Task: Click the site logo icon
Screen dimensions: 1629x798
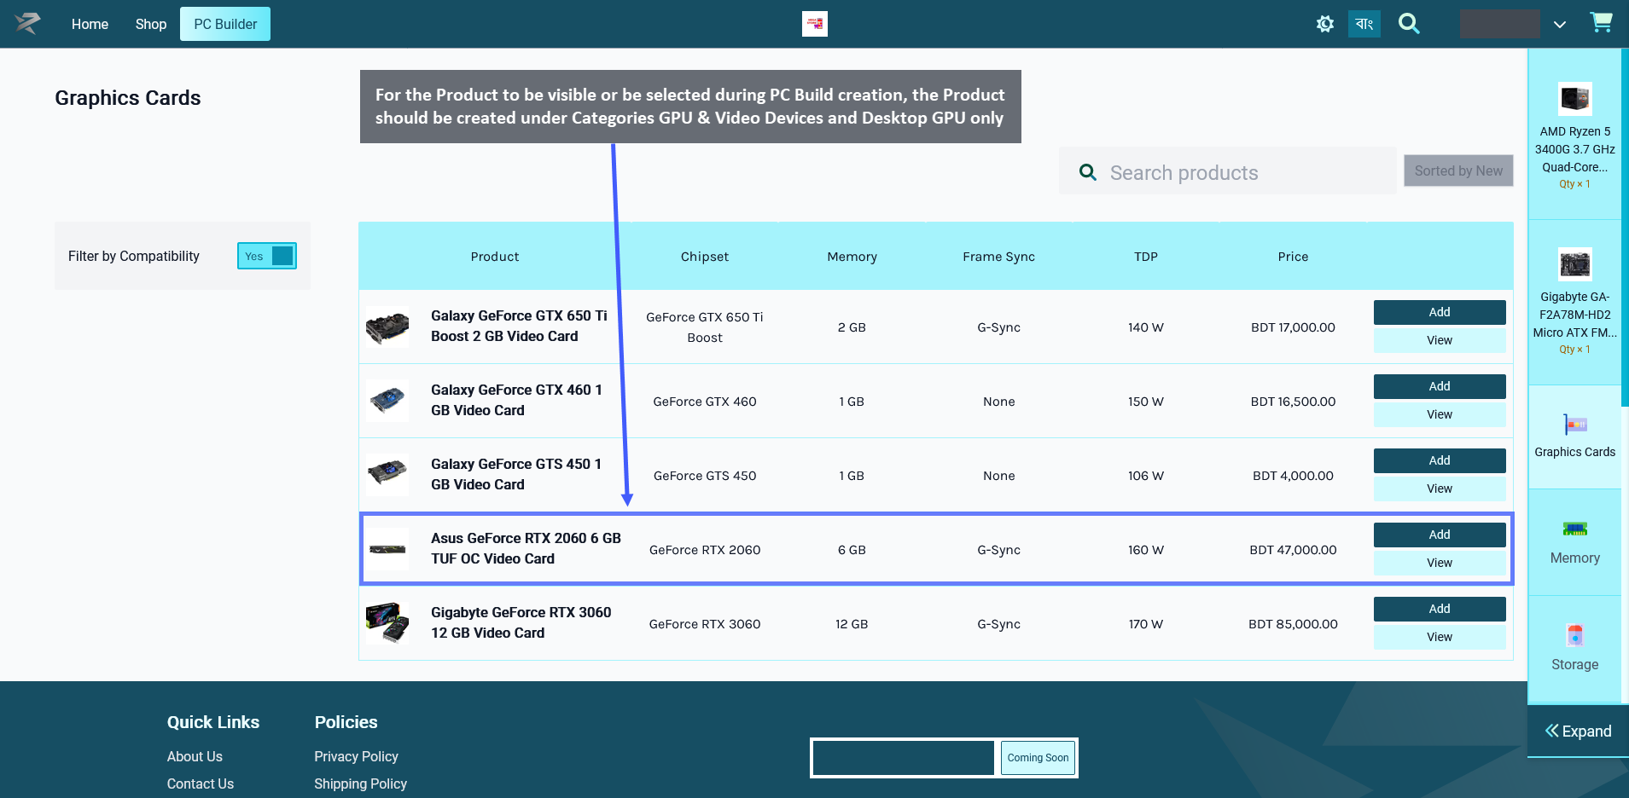Action: (x=27, y=24)
